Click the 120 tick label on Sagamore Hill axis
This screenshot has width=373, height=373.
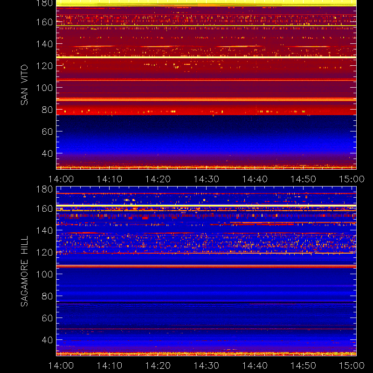(x=44, y=252)
